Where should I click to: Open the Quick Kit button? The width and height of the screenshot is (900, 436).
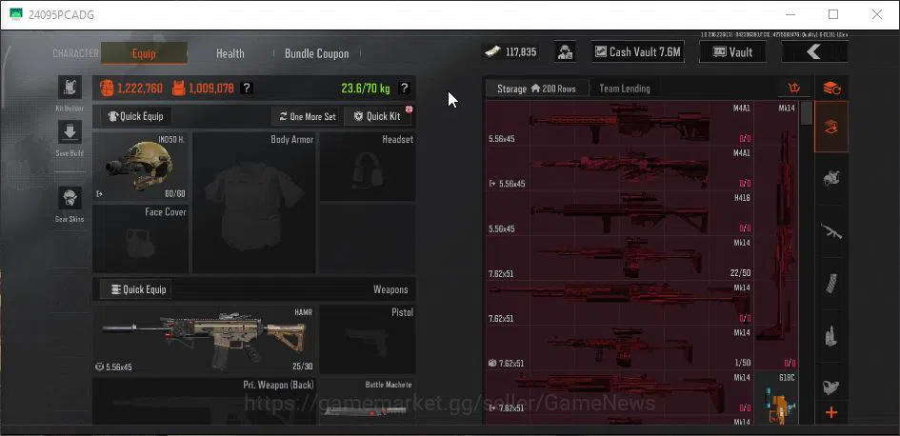[377, 116]
